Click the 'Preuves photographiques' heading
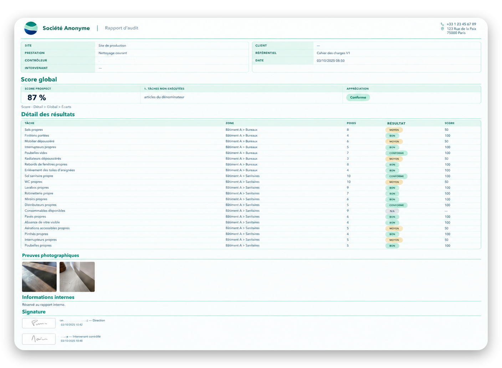This screenshot has height=368, width=502. 51,255
